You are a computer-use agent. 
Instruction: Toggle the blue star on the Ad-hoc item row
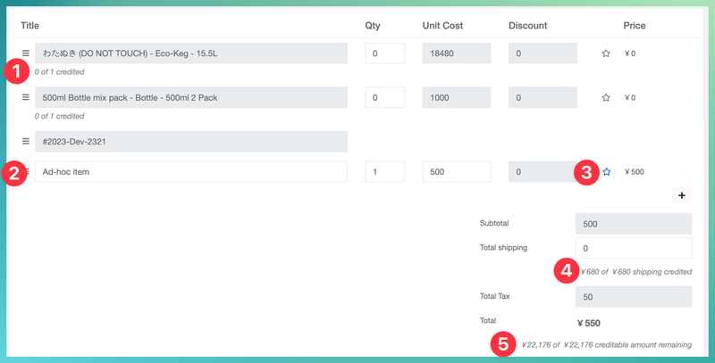coord(606,172)
